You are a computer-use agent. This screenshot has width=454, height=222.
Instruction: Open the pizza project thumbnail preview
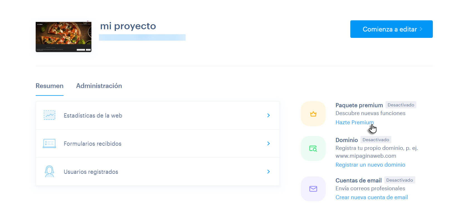[x=64, y=37]
